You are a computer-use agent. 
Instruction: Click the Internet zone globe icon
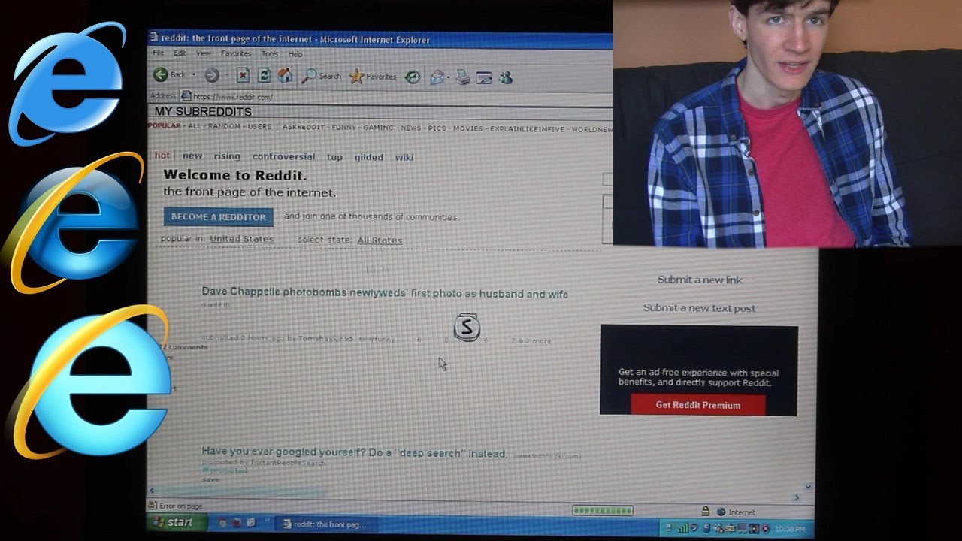click(x=721, y=512)
